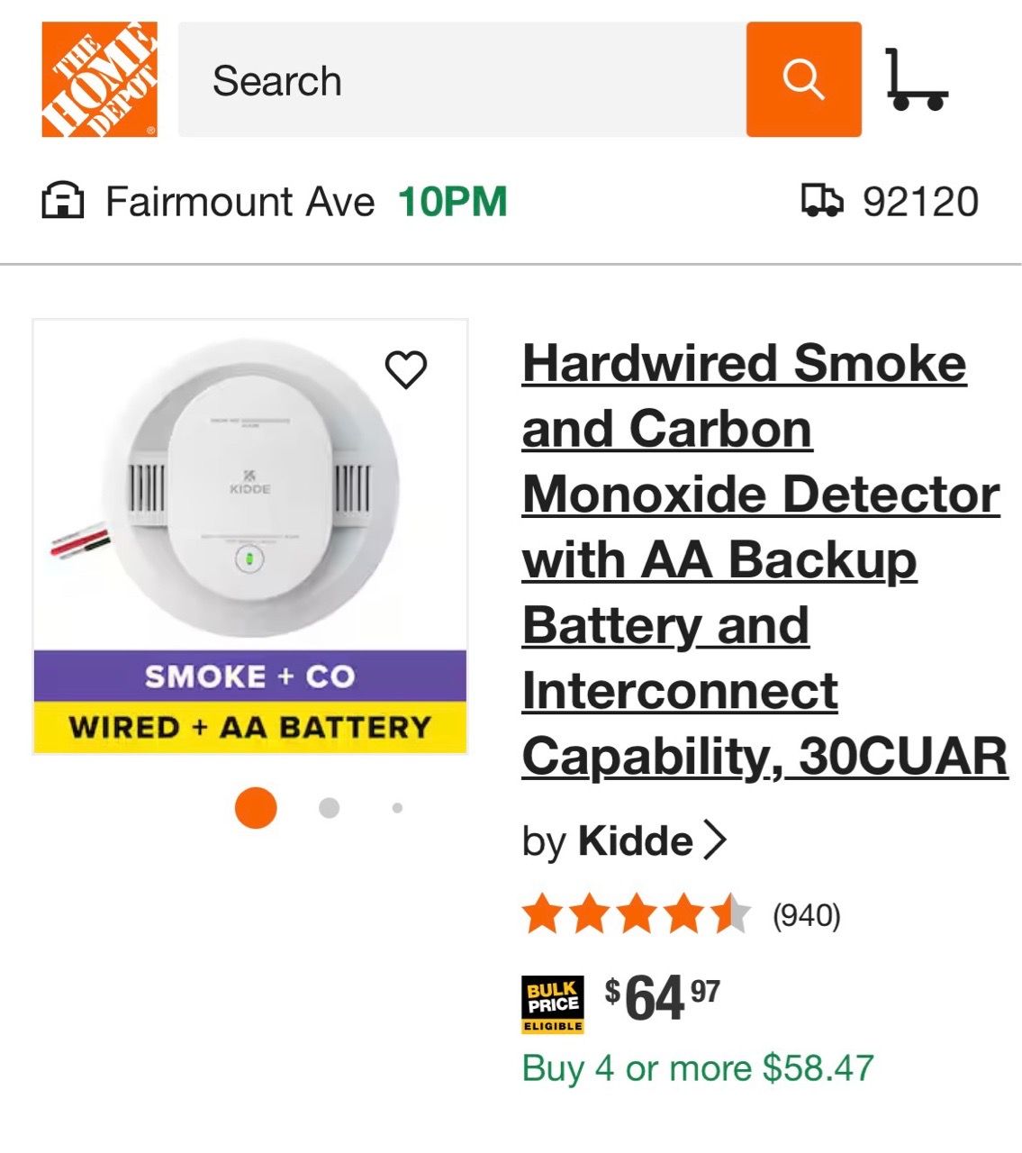Change delivery ZIP code 92120

tap(920, 202)
